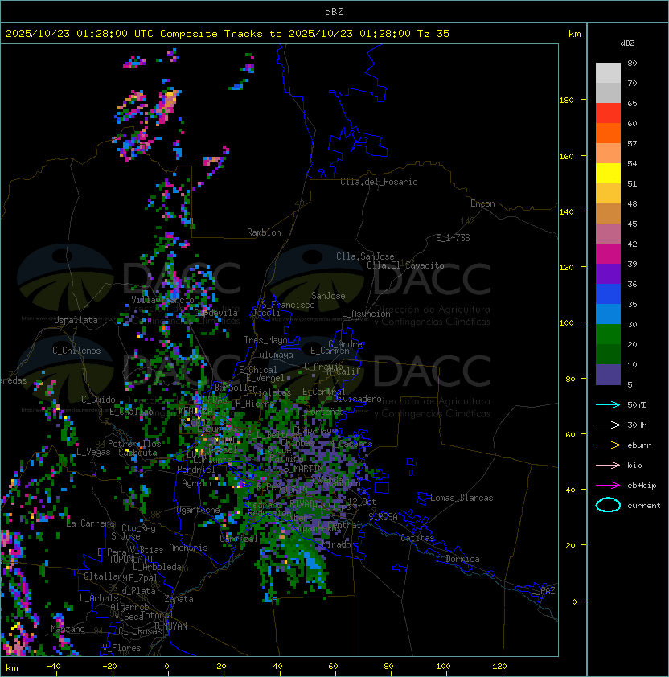Image resolution: width=669 pixels, height=677 pixels.
Task: Pick the red swatch in the dBZ scale
Action: pos(608,113)
